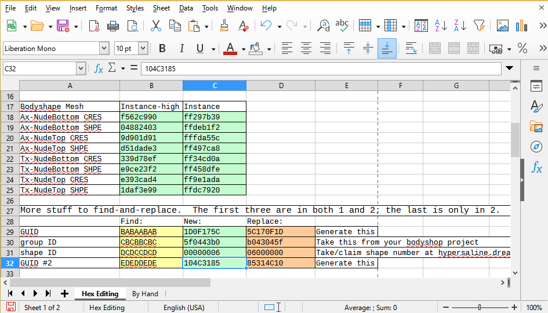Set Align Left
Screen dimensions: 548x313
tap(286, 49)
